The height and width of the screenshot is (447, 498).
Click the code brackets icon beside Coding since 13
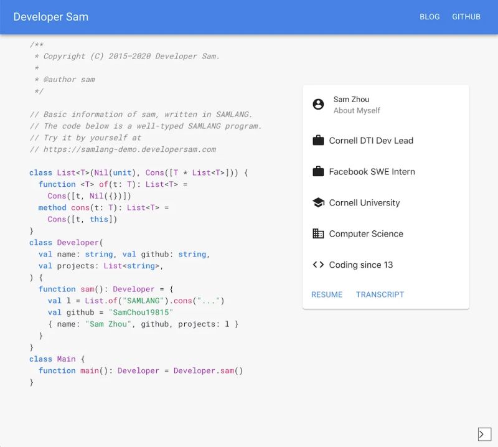pyautogui.click(x=319, y=265)
